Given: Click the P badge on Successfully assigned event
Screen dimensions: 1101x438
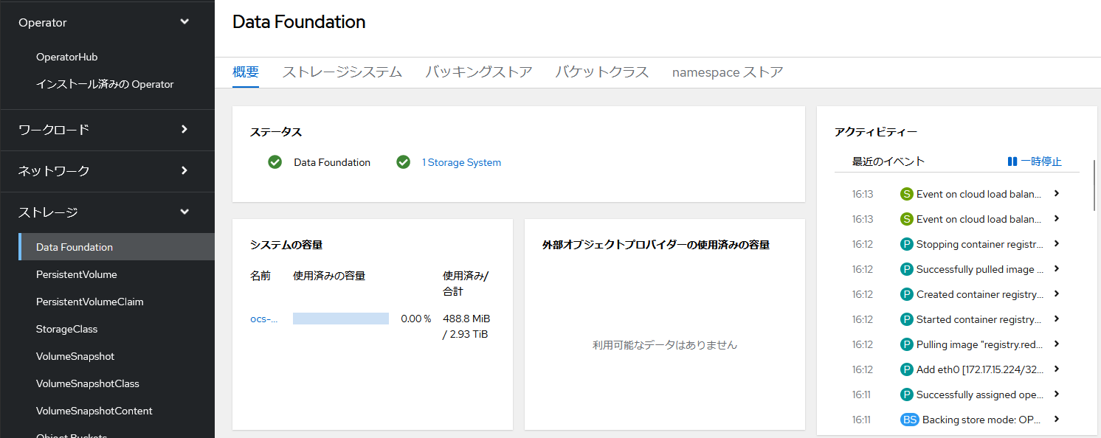Looking at the screenshot, I should 907,394.
